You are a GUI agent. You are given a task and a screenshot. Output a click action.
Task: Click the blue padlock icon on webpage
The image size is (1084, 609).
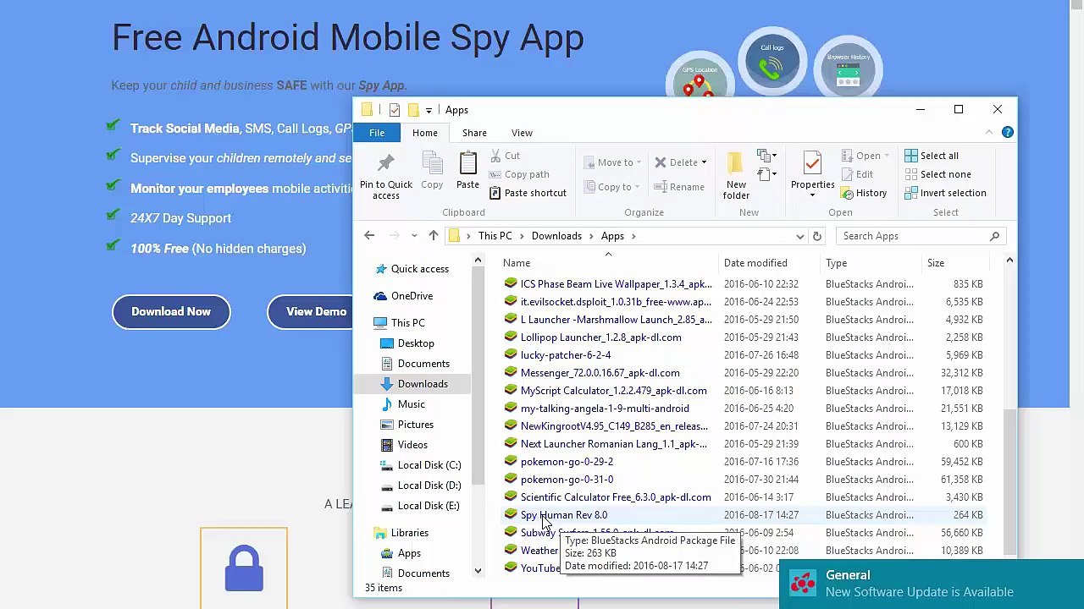click(244, 568)
